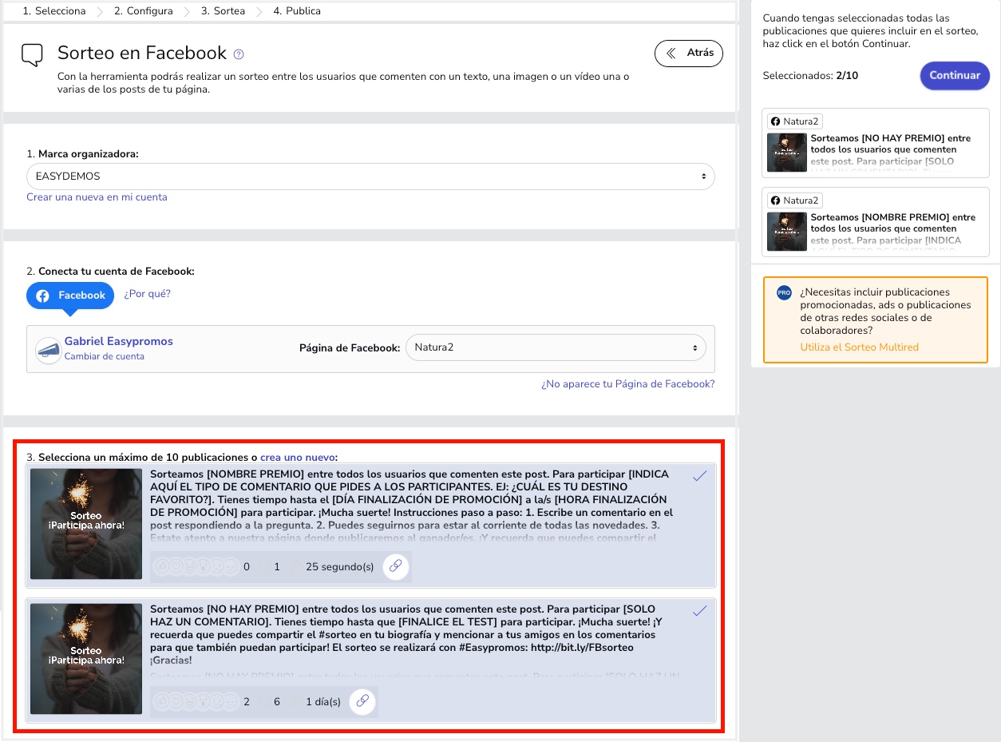Click the 1 día(s) timestamp
Image resolution: width=1001 pixels, height=742 pixels.
pos(323,702)
